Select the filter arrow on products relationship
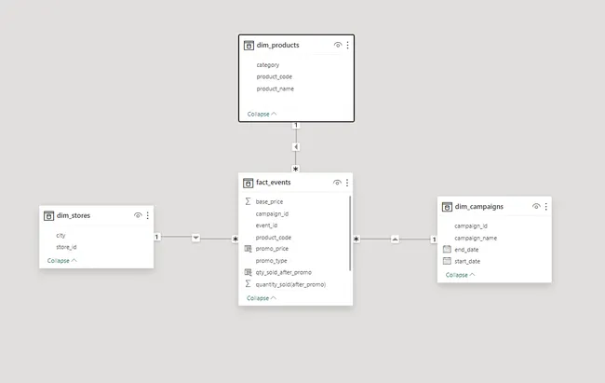This screenshot has width=605, height=383. coord(296,147)
